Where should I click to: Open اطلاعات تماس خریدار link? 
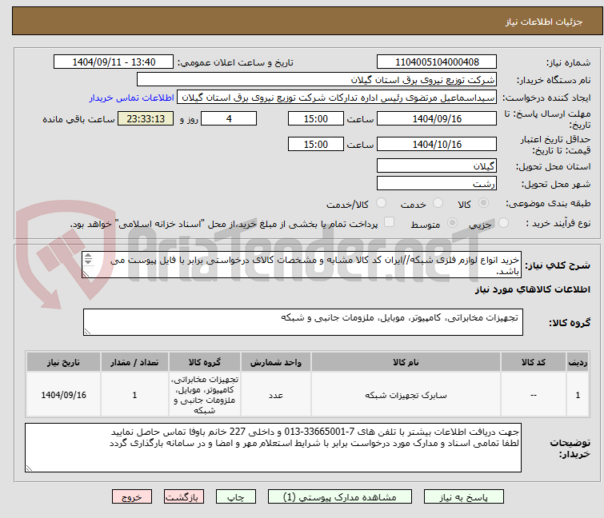[x=132, y=98]
